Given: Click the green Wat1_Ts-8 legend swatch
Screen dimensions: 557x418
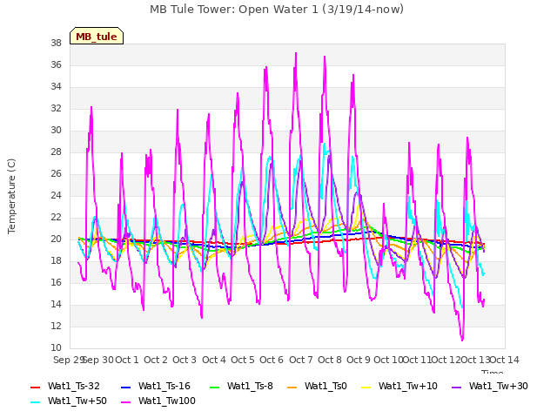Looking at the screenshot, I should coord(215,387).
